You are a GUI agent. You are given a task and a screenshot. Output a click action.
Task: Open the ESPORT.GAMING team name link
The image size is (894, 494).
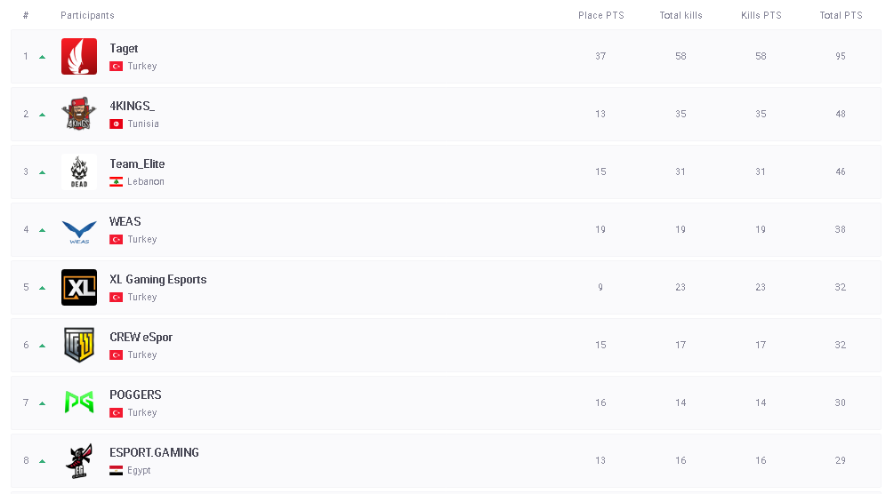tap(154, 453)
